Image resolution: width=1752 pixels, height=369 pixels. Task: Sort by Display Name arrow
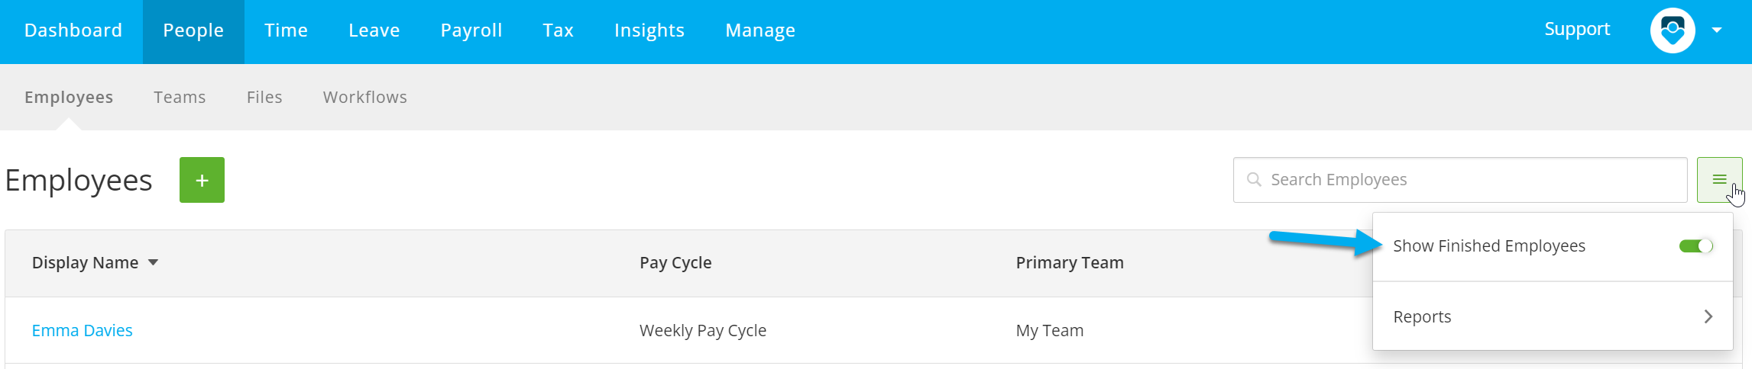click(x=153, y=262)
